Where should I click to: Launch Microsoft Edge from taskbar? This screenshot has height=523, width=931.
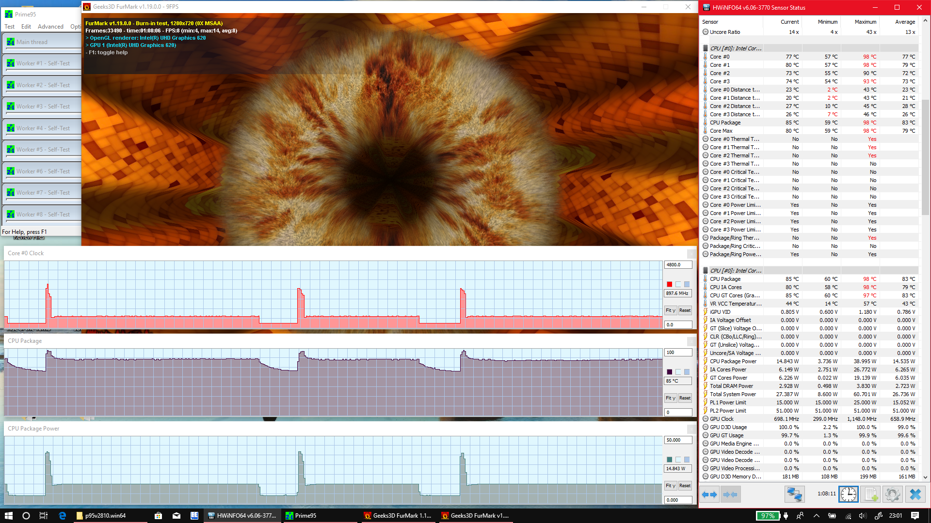coord(63,516)
